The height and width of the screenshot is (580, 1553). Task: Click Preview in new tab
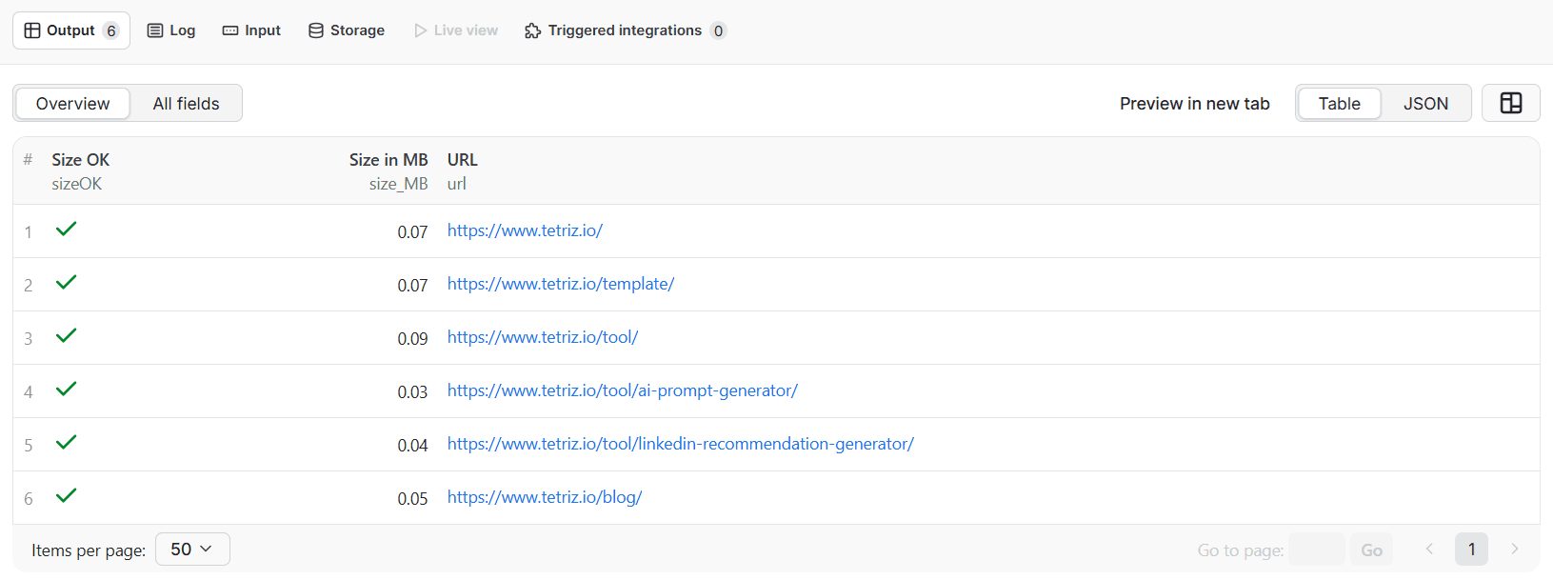click(x=1194, y=104)
